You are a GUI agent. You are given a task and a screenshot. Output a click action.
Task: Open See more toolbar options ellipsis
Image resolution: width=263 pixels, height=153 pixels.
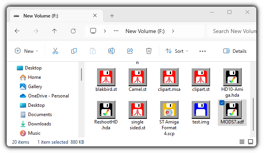[203, 51]
